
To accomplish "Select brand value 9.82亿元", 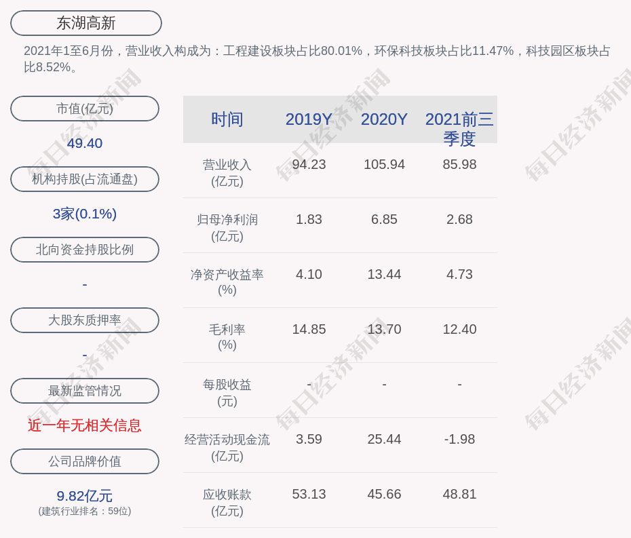I will pos(85,496).
